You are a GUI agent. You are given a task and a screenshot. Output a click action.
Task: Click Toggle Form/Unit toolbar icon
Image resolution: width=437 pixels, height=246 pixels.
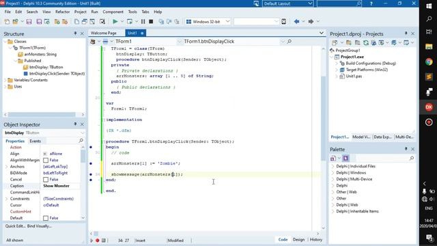[x=92, y=21]
